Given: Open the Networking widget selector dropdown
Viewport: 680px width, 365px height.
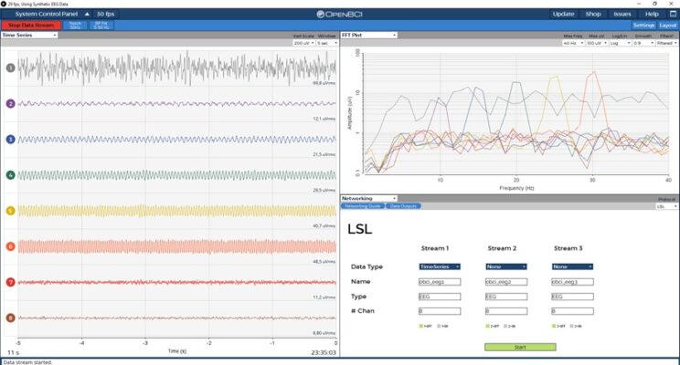Looking at the screenshot, I should (x=368, y=198).
